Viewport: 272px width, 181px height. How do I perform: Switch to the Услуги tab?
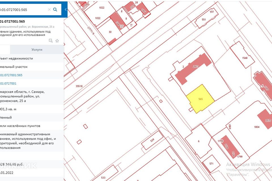[x=37, y=49]
